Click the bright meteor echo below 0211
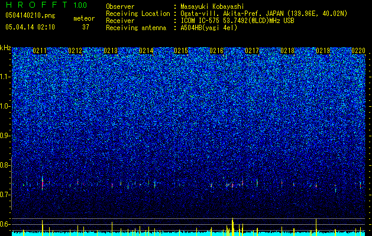 (x=43, y=183)
